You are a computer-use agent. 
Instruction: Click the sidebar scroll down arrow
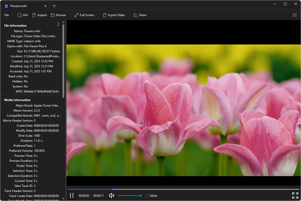pos(63,199)
